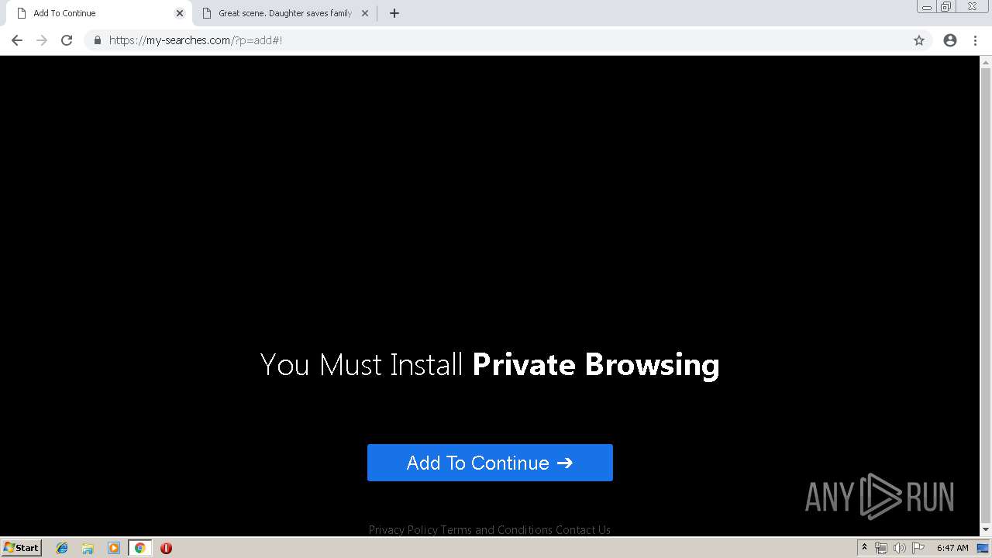Open the Action Center flag icon
The image size is (992, 558).
918,548
